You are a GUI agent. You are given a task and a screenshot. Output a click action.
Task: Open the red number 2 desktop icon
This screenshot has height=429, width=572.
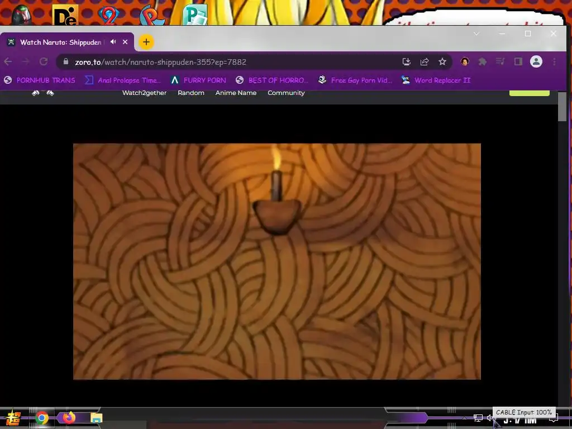pos(108,15)
